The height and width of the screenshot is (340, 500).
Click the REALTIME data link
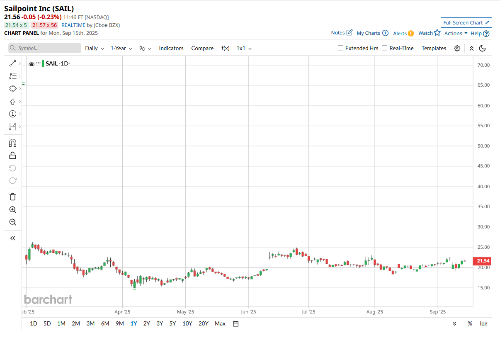[73, 25]
